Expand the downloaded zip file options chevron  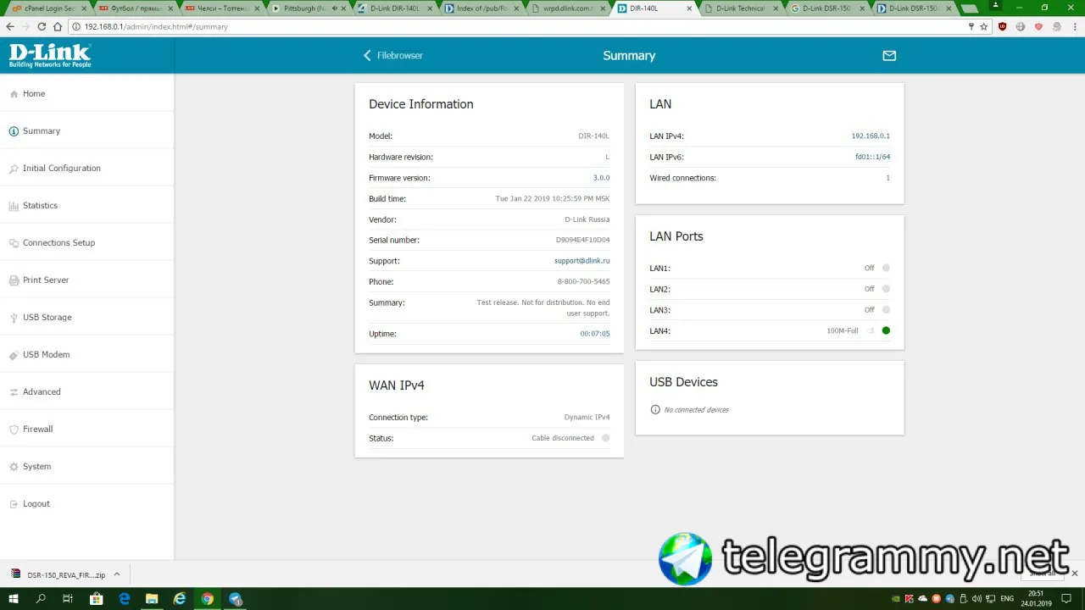point(117,574)
